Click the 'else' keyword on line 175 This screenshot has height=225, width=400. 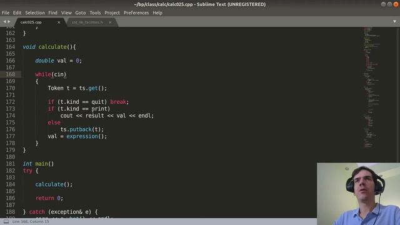[x=54, y=122]
